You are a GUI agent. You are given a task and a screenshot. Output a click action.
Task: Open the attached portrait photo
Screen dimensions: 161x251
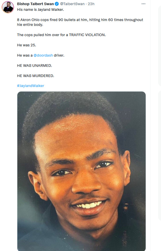click(81, 171)
